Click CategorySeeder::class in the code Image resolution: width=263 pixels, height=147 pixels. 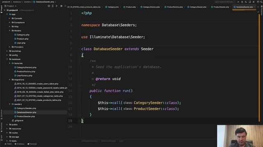click(x=155, y=103)
